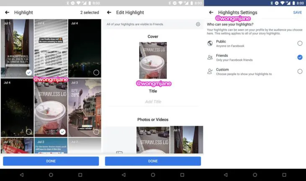Click the globe icon beside Public
Image resolution: width=306 pixels, height=181 pixels.
[x=210, y=43]
